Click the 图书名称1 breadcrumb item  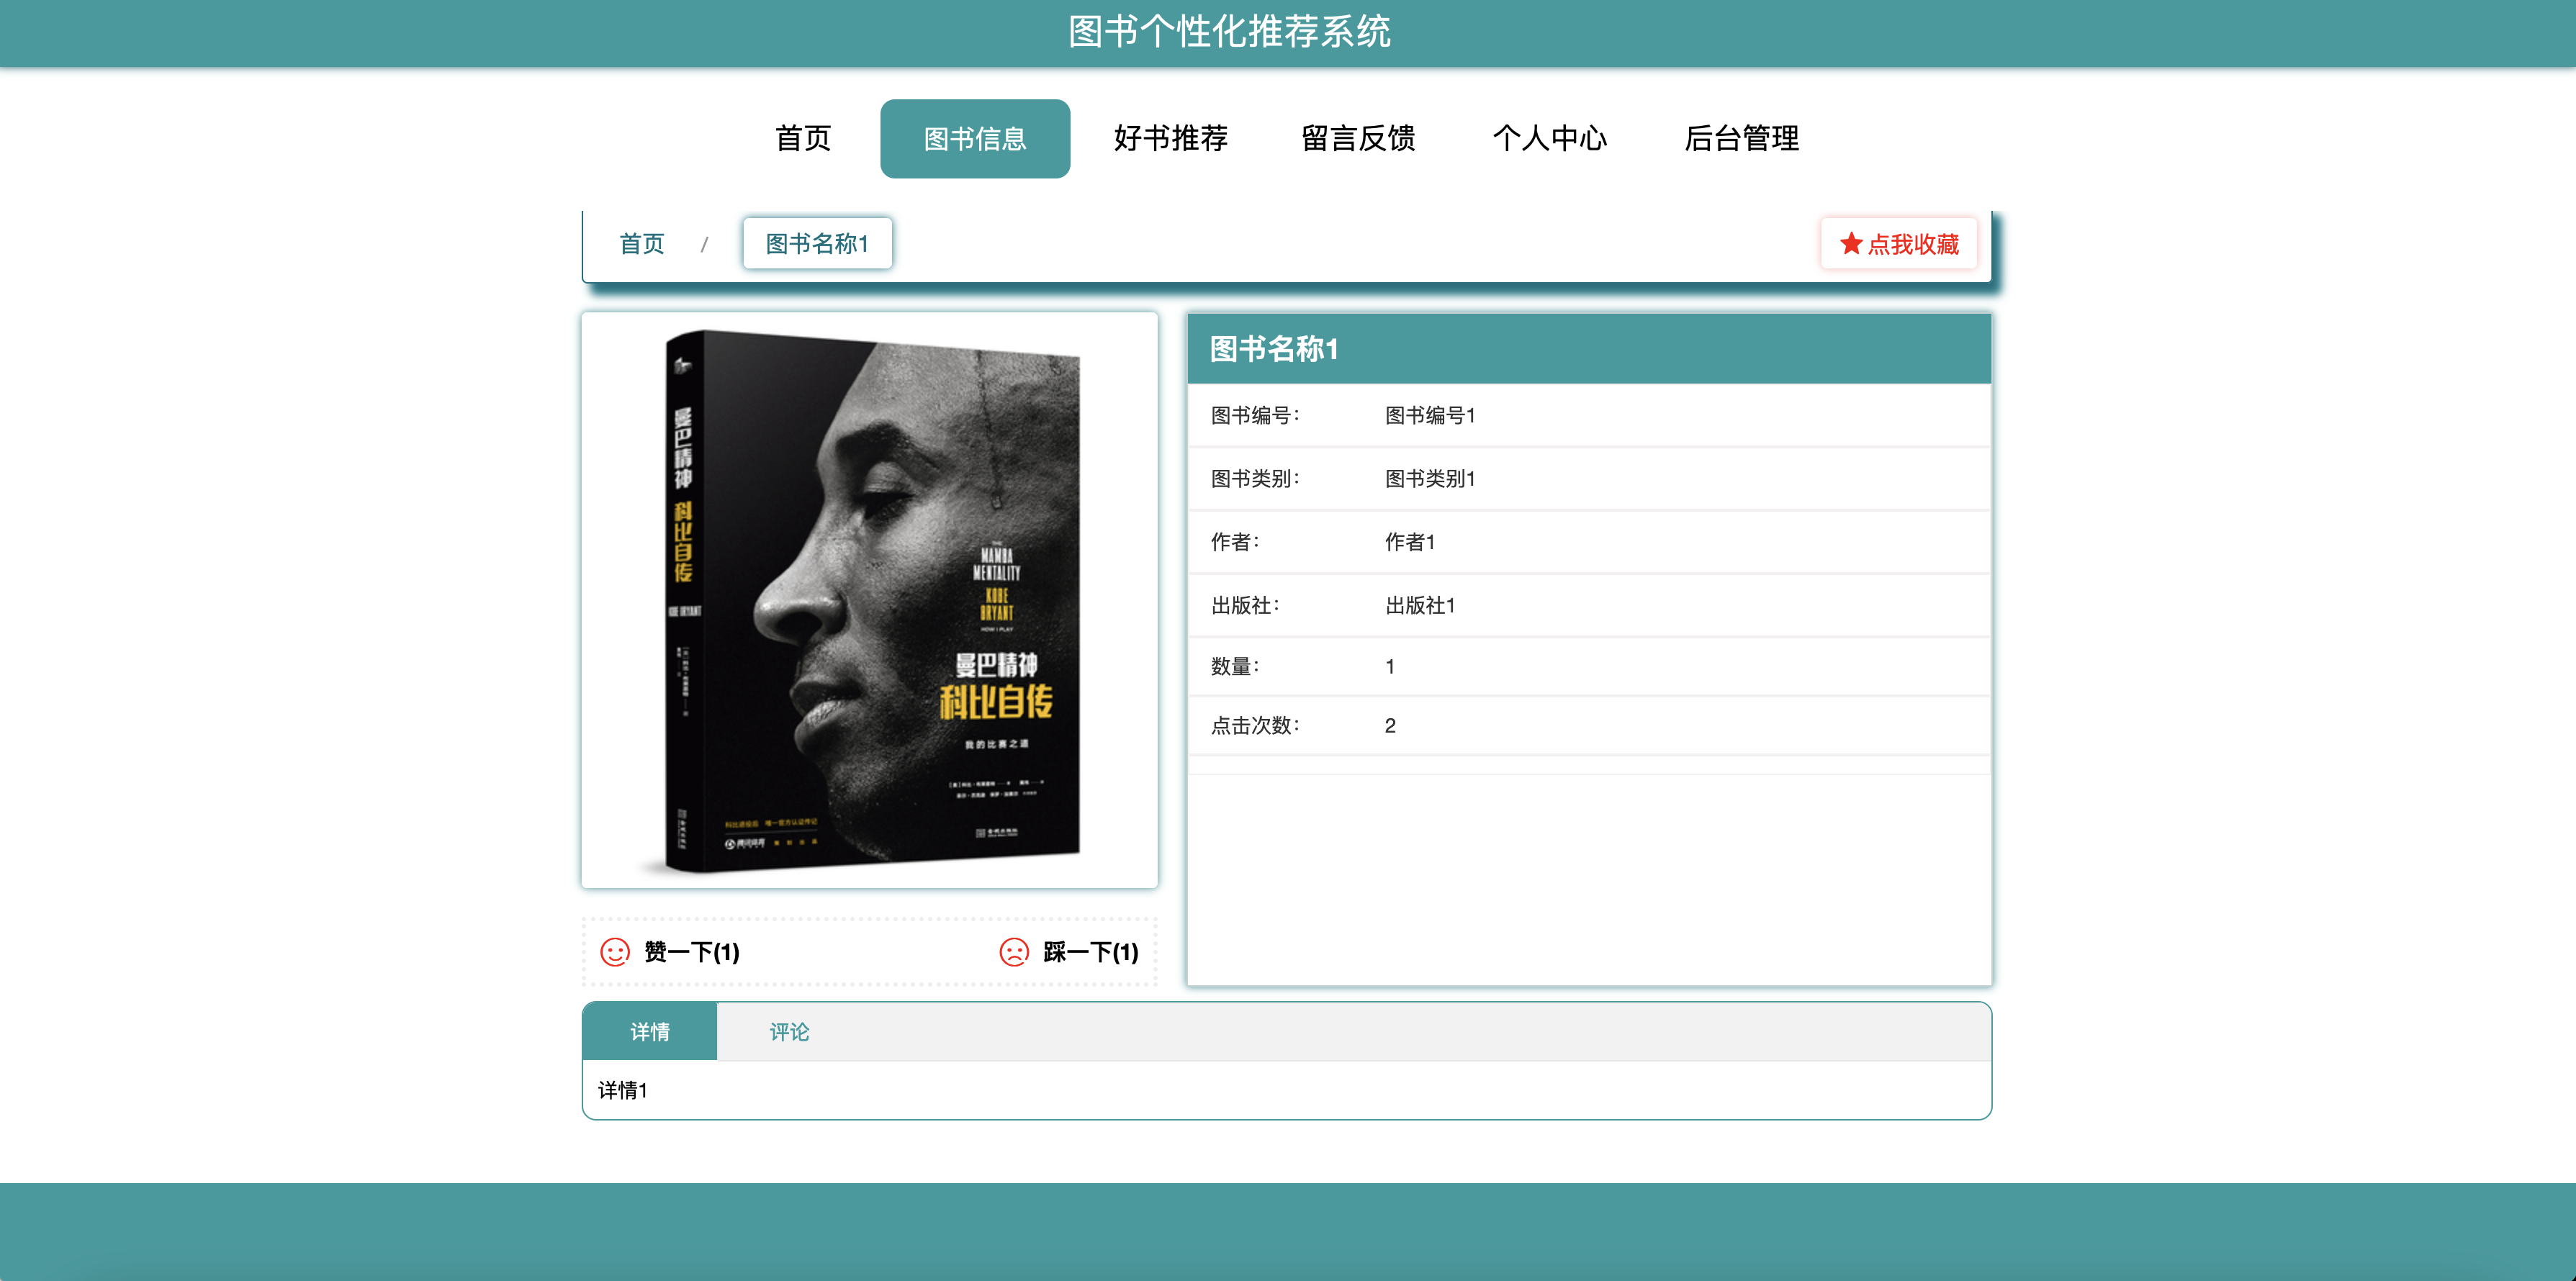(817, 244)
